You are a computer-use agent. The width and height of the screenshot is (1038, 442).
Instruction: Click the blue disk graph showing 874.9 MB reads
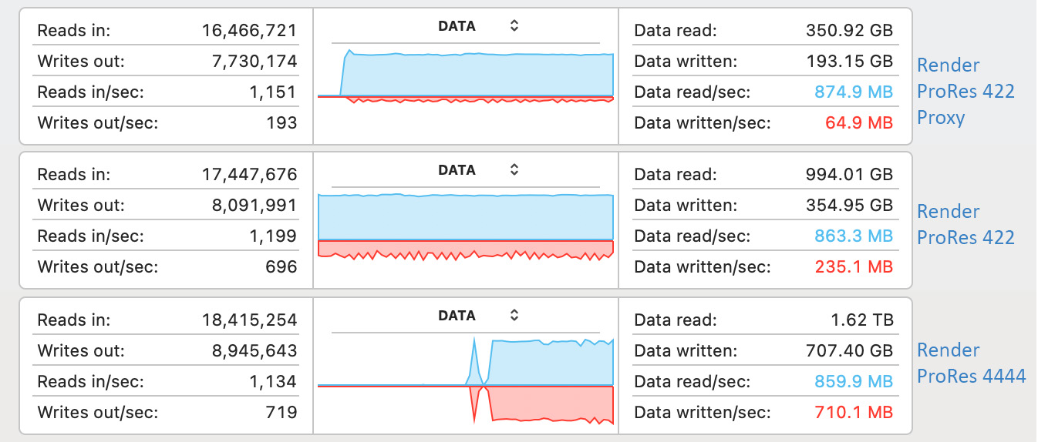478,75
